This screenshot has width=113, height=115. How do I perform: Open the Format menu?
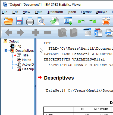point(86,12)
